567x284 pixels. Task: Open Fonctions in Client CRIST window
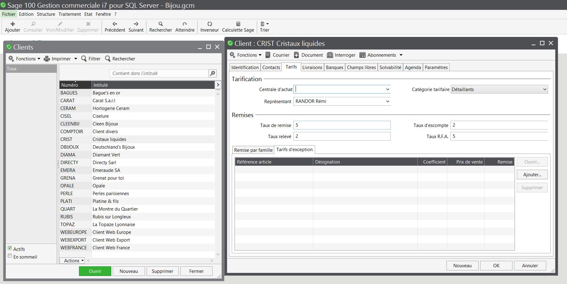245,55
